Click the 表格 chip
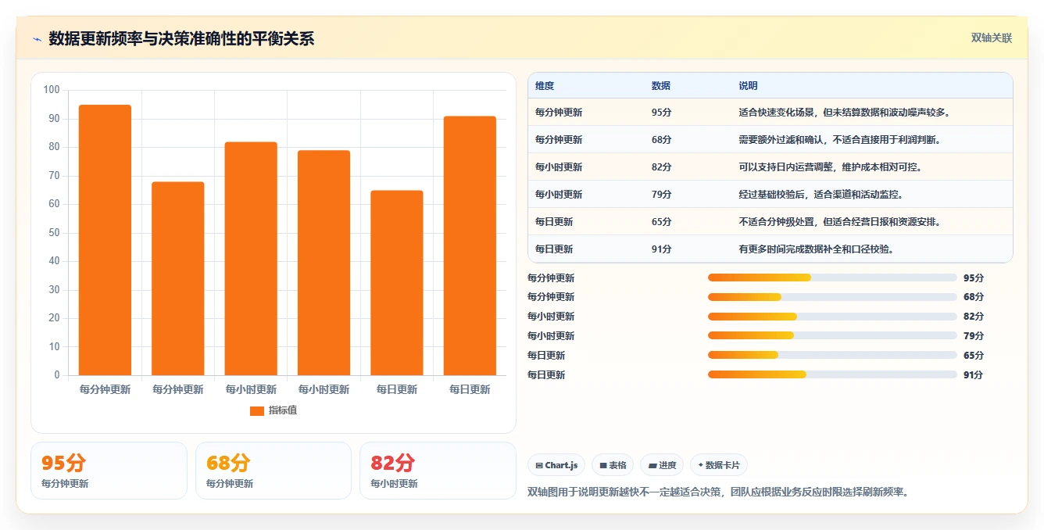Viewport: 1044px width, 530px height. (613, 465)
